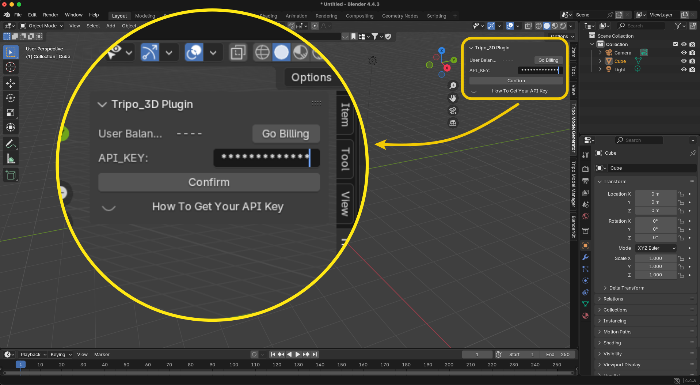This screenshot has height=385, width=700.
Task: Click Scale Z value field
Action: pos(655,275)
